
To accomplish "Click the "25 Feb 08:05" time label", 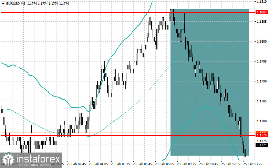I will 164,164.
